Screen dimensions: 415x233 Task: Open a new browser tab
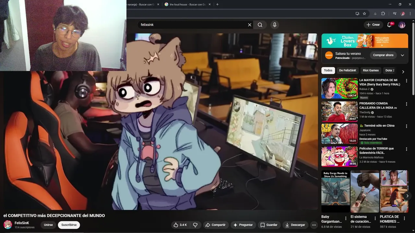(x=217, y=5)
